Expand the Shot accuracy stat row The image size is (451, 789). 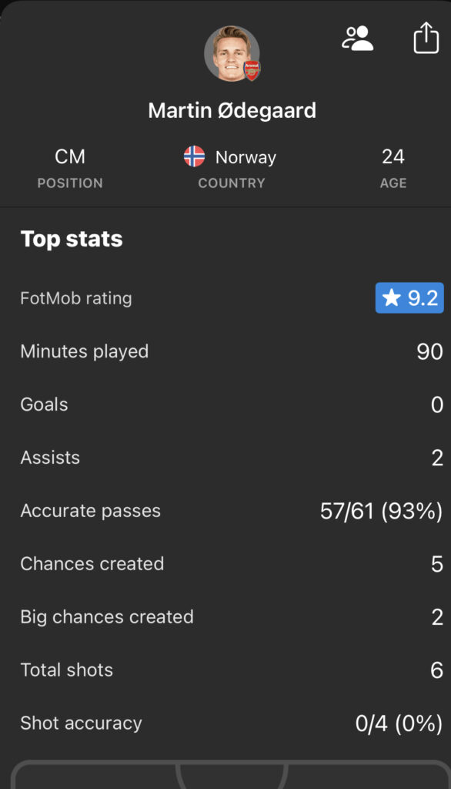(225, 723)
